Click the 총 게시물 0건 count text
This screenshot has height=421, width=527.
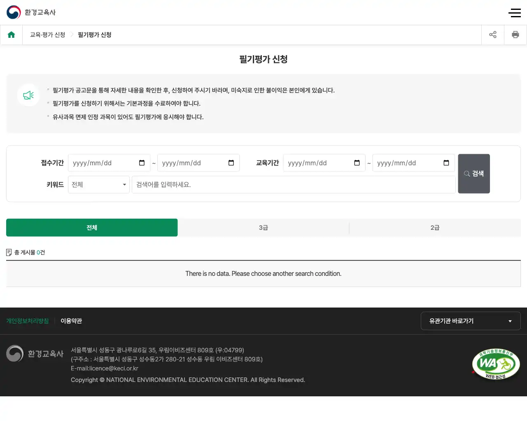(x=29, y=252)
